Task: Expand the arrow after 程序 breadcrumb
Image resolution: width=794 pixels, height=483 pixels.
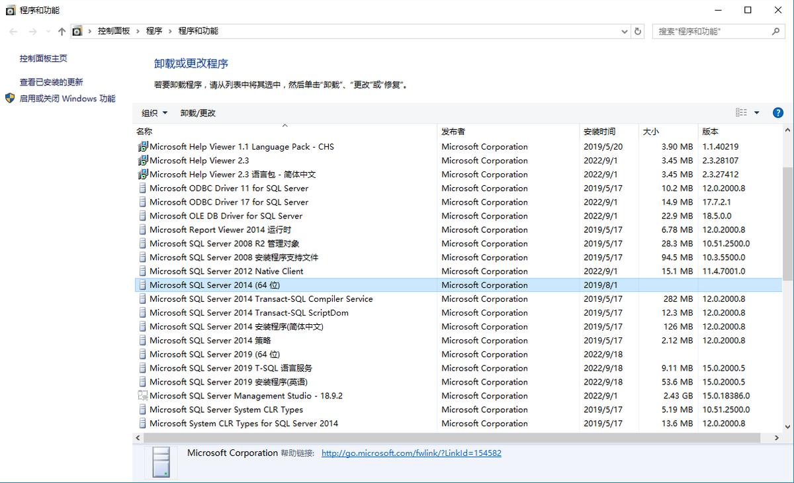Action: [170, 31]
